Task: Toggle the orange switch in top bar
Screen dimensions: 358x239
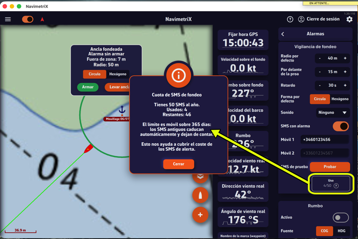Action: pos(28,19)
